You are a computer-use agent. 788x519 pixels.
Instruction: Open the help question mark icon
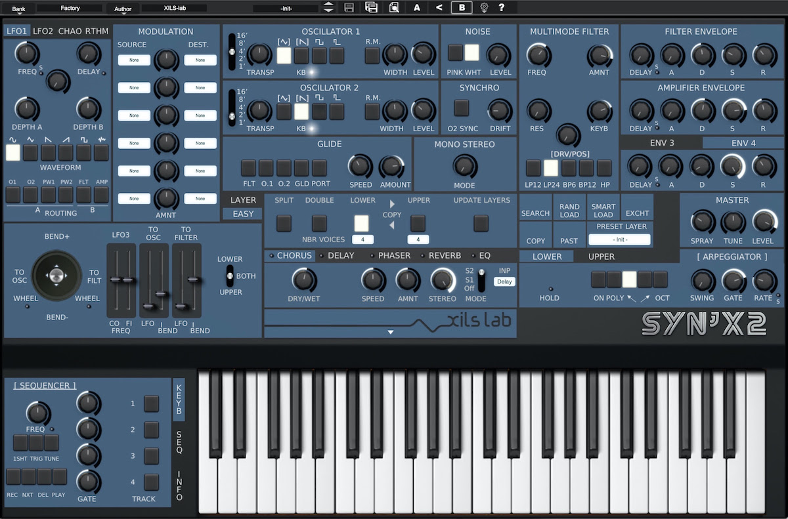coord(503,7)
